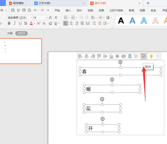Toggle right text alignment
This screenshot has width=167, height=144.
tap(77, 23)
